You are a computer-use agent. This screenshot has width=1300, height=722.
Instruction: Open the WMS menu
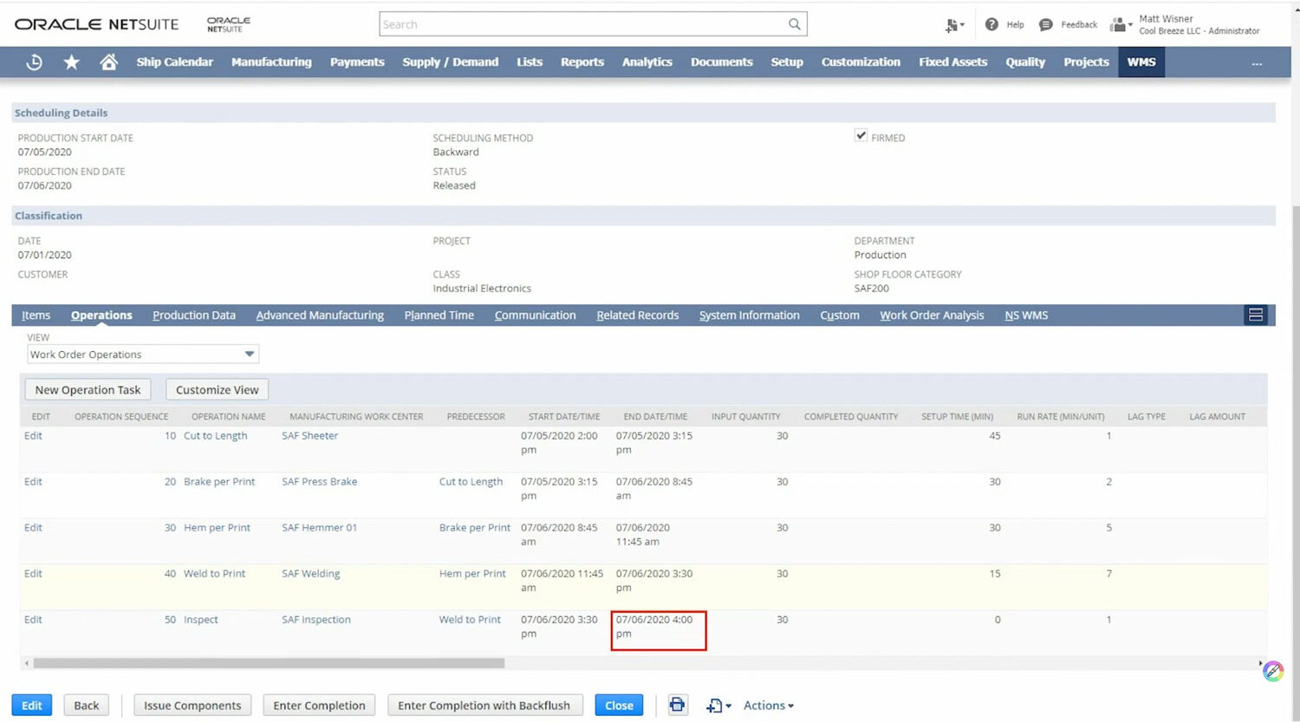coord(1141,62)
